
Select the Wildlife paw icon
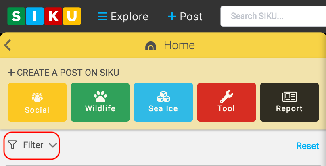(100, 97)
